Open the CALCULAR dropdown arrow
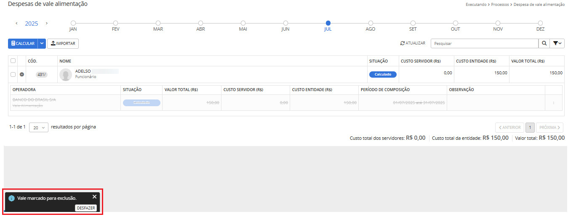This screenshot has width=568, height=217. (41, 43)
